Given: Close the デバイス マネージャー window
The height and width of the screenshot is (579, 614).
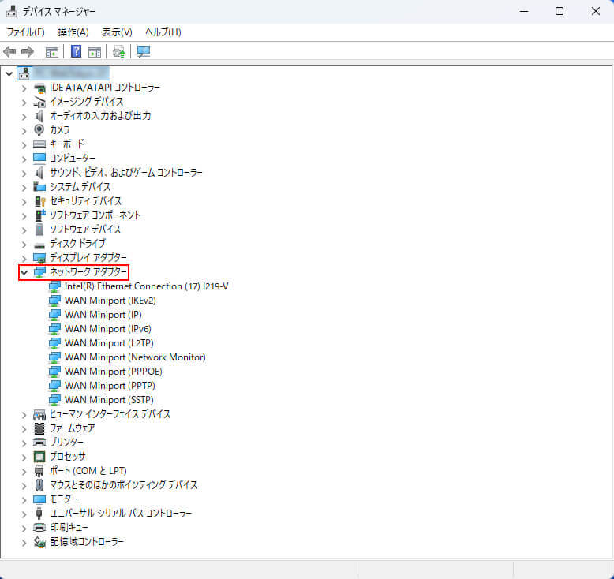Looking at the screenshot, I should coord(596,11).
